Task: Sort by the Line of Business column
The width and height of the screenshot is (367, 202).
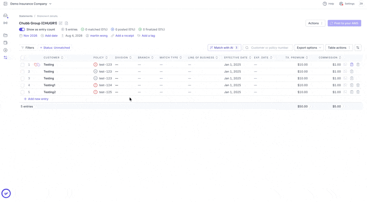Action: tap(203, 58)
